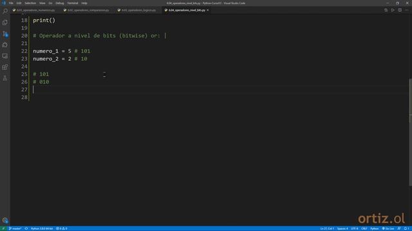Change the UTF-8 file encoding

coord(355,228)
